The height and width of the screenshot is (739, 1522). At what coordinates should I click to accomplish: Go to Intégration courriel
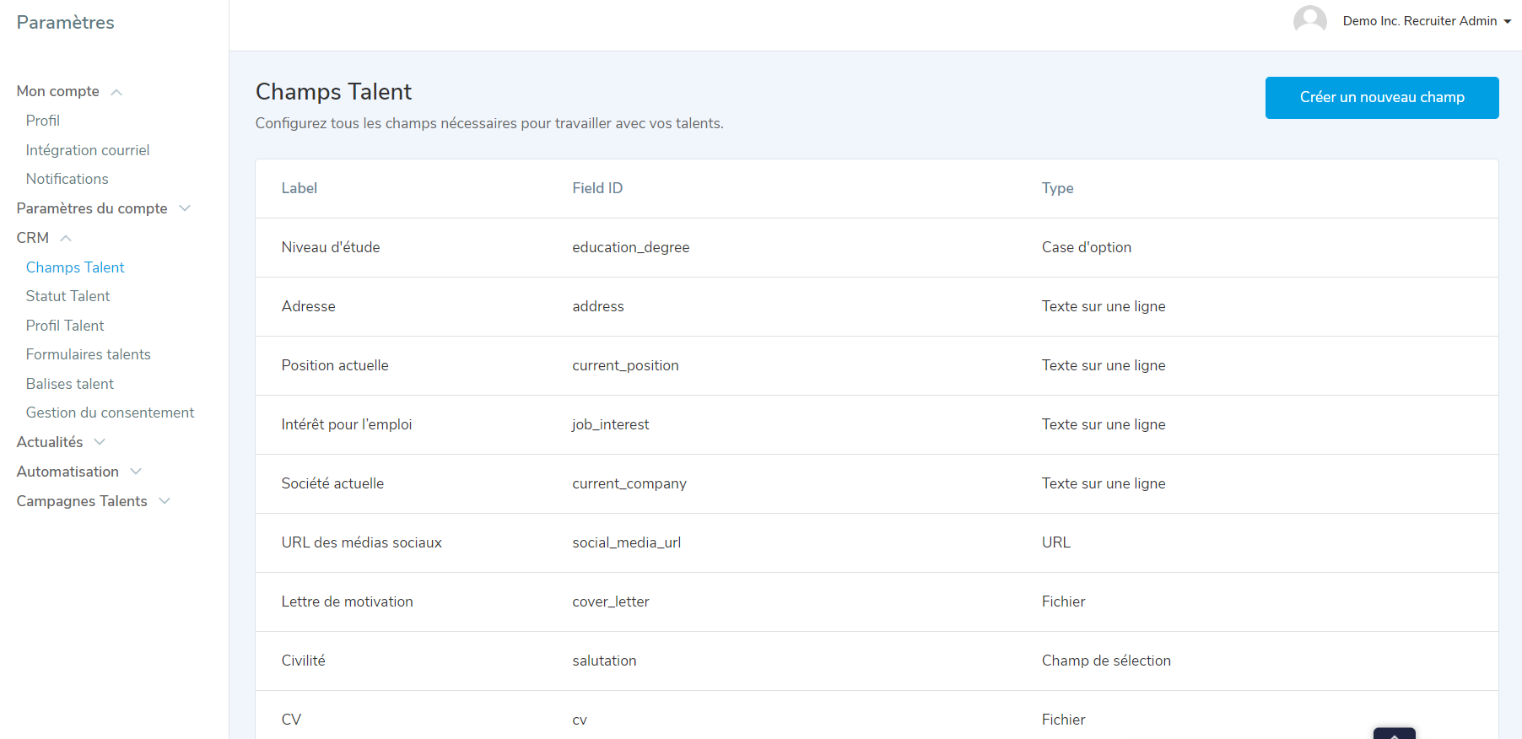(x=88, y=150)
